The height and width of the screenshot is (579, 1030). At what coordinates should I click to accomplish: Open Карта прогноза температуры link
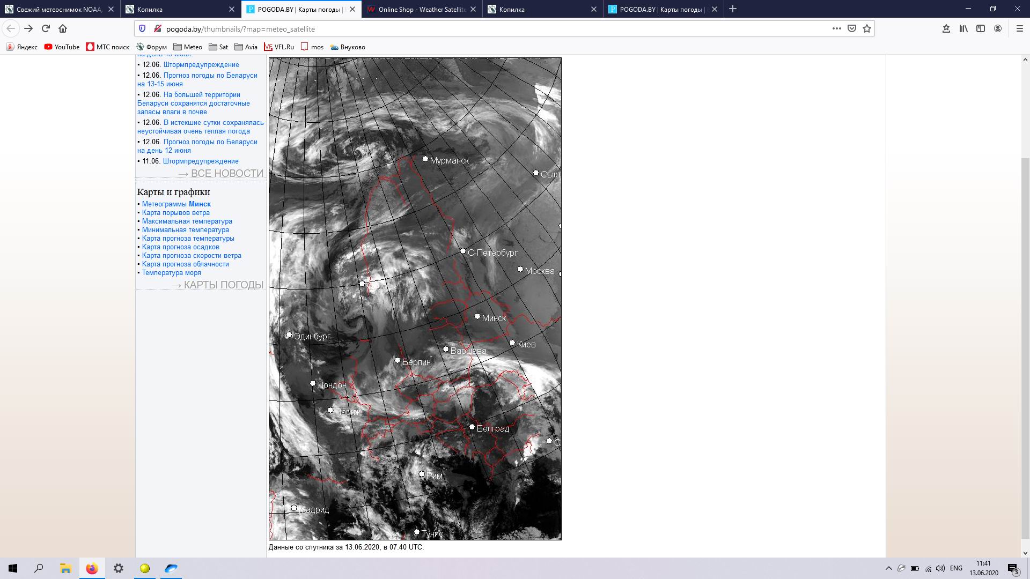[188, 239]
